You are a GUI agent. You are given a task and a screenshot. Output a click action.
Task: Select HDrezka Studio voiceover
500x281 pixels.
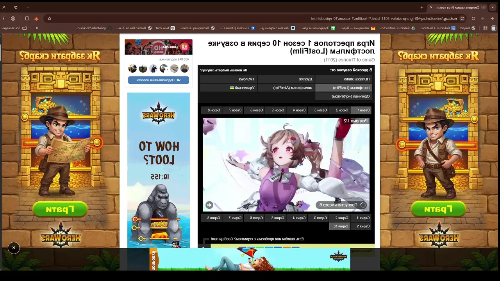coord(344,79)
